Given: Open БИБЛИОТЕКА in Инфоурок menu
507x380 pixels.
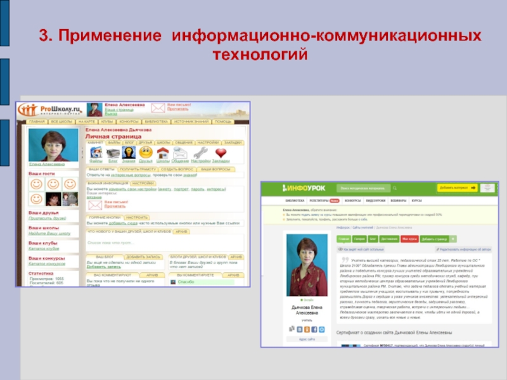Looking at the screenshot, I should [295, 201].
